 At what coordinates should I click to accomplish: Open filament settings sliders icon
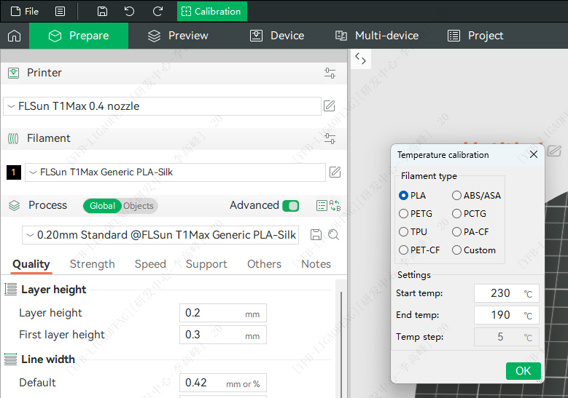pos(330,138)
